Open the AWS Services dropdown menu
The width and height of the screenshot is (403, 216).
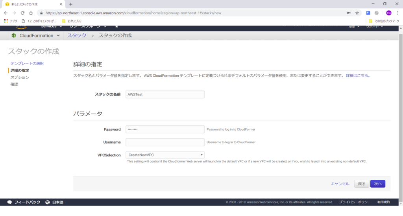tap(51, 26)
